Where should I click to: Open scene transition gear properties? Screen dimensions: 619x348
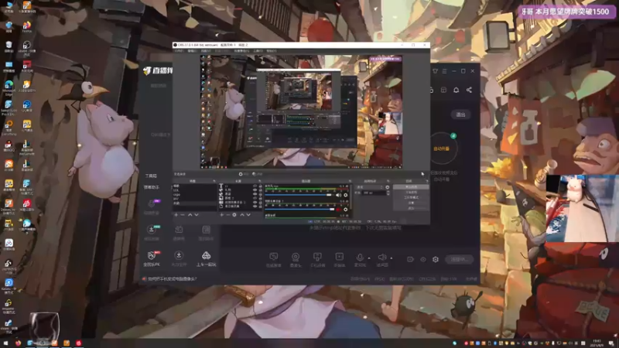pyautogui.click(x=388, y=187)
